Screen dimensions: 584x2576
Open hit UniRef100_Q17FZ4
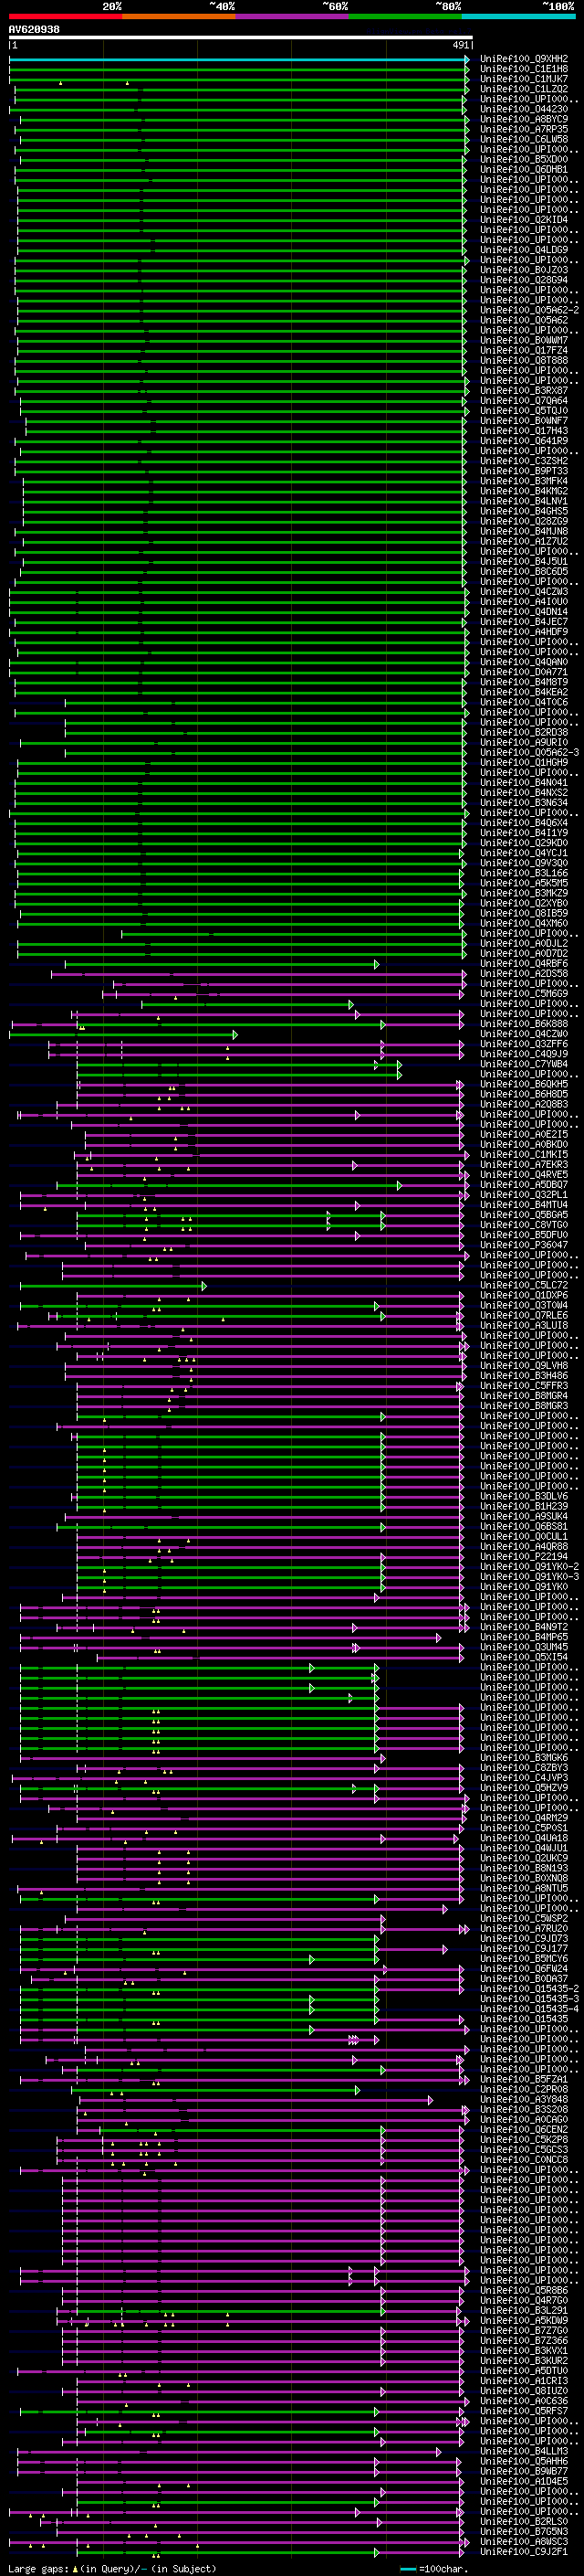point(524,350)
